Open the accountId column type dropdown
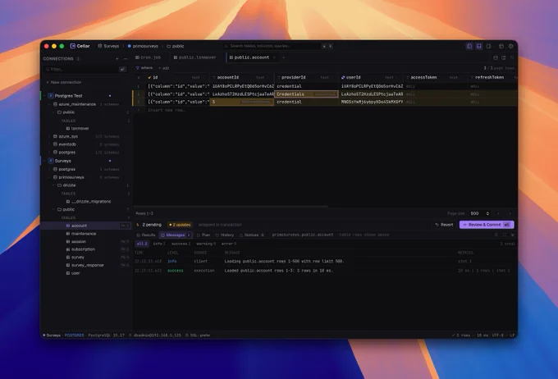 click(x=263, y=78)
